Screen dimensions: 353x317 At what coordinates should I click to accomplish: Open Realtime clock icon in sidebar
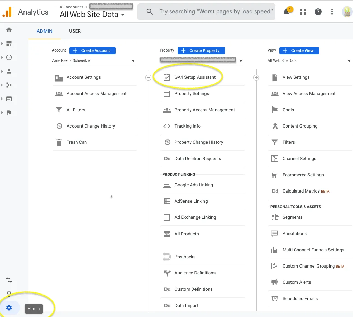(x=9, y=57)
